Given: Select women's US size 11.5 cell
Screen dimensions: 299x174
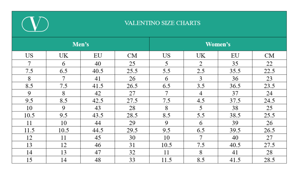Looking at the screenshot, I should point(166,160).
